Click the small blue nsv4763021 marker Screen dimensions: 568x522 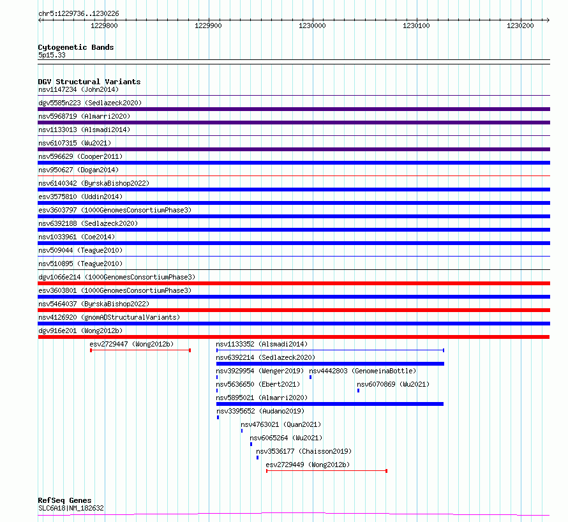[242, 431]
